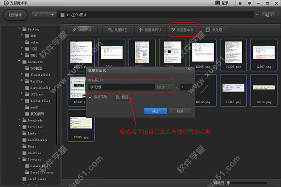281x187 pixels.
Task: Go back with the left arrow icon
Action: point(36,15)
